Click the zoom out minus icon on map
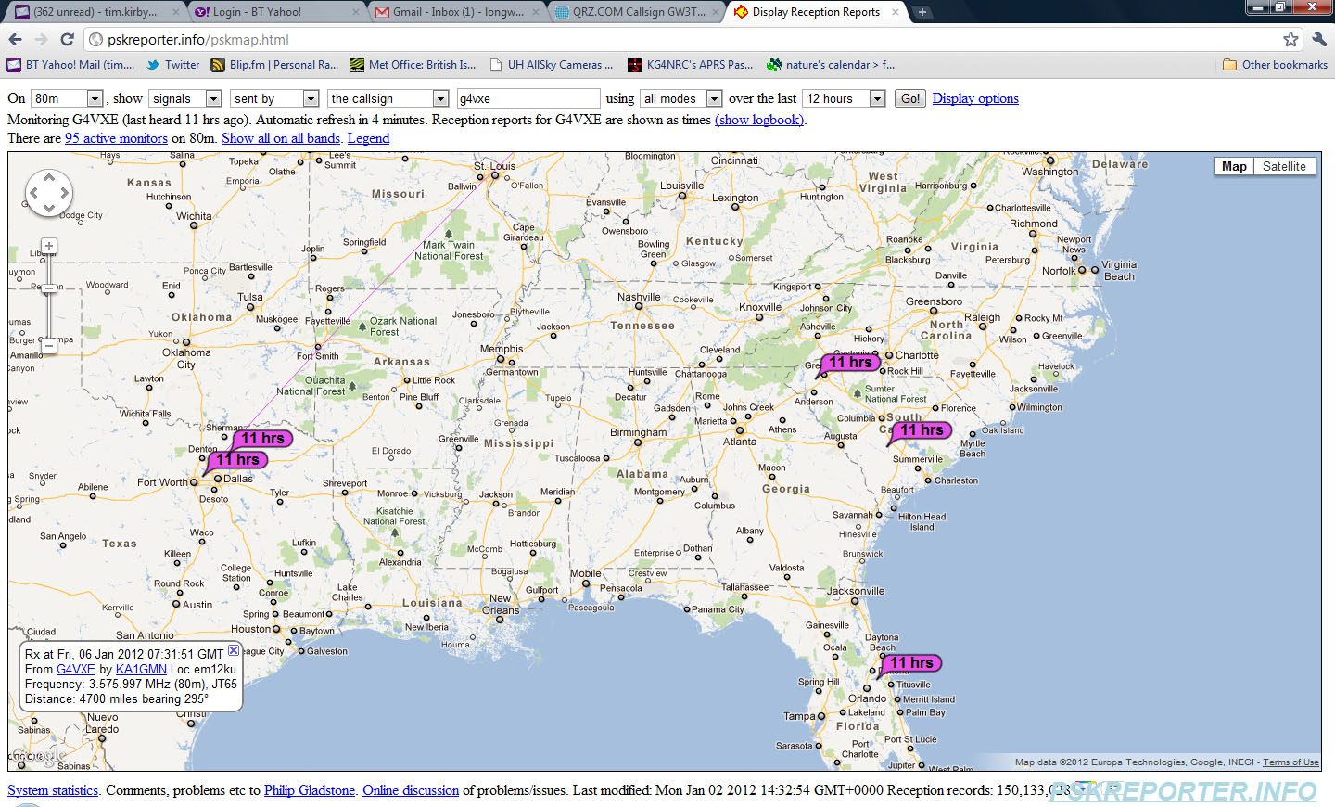The image size is (1335, 807). pyautogui.click(x=48, y=346)
